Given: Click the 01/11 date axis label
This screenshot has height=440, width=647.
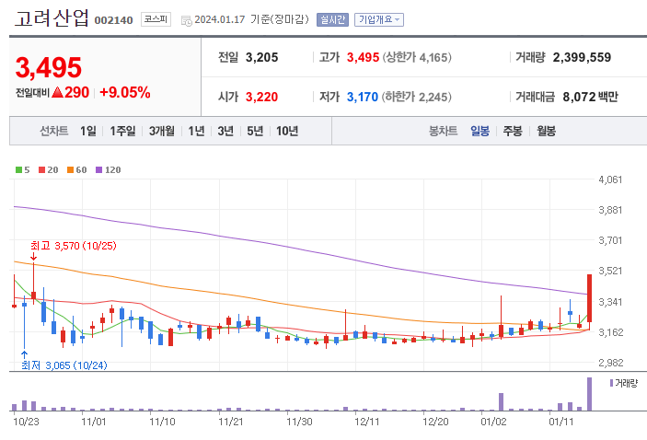Looking at the screenshot, I should [x=560, y=422].
